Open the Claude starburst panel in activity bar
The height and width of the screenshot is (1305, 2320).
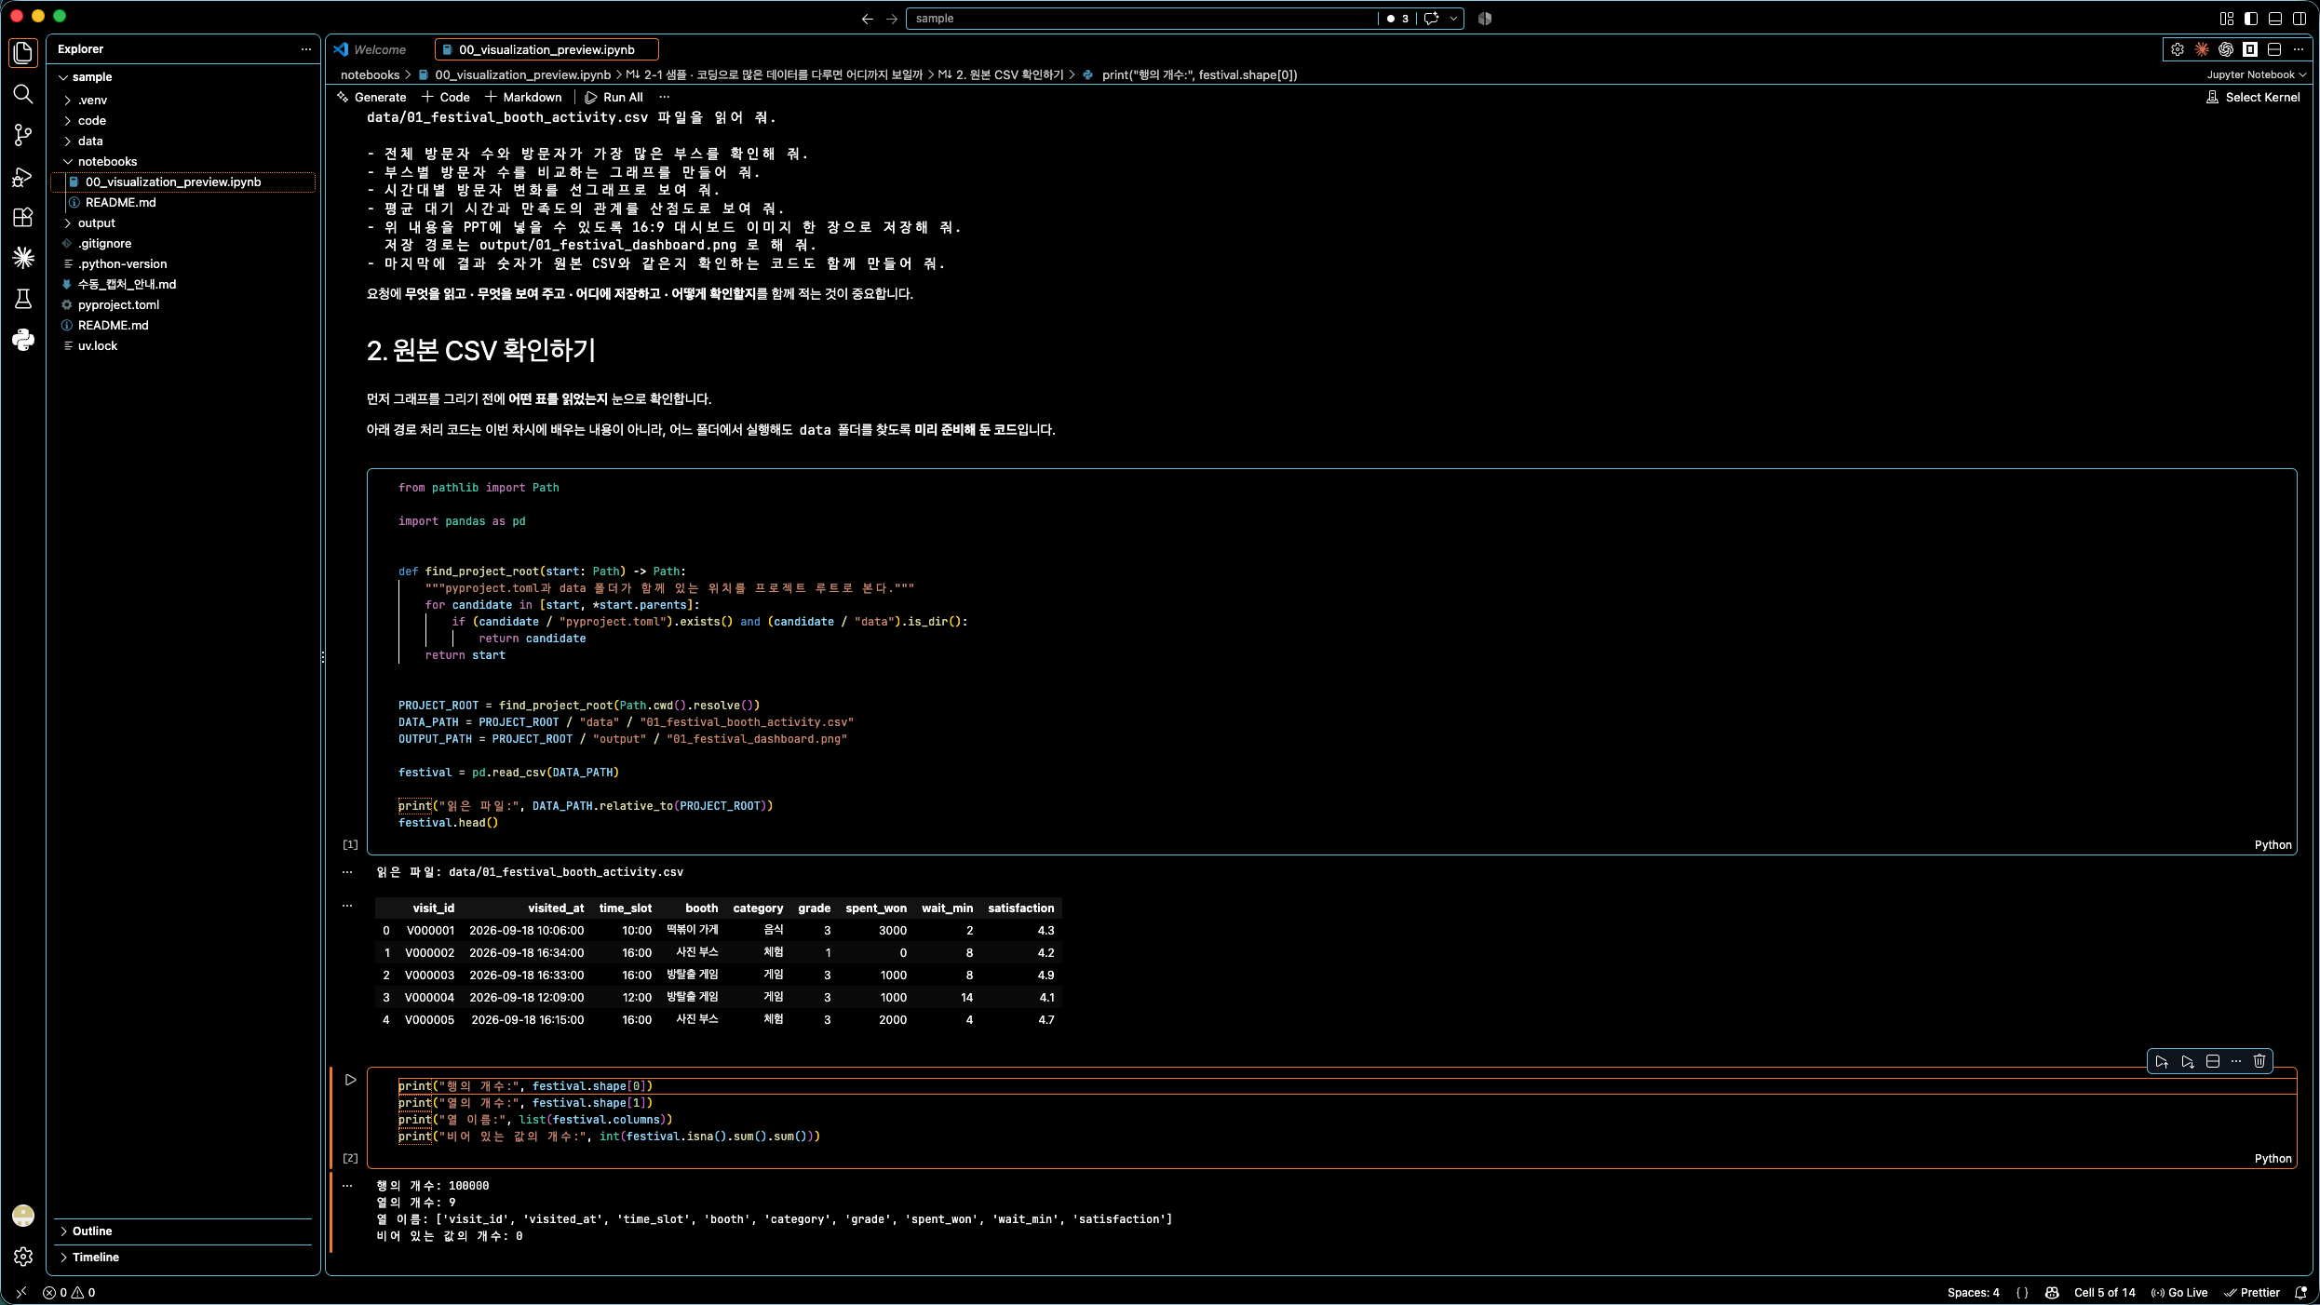pyautogui.click(x=23, y=258)
